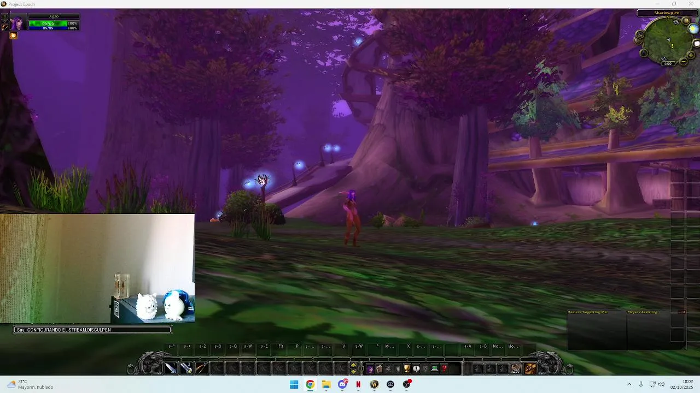Open Netflix from the taskbar

(358, 384)
